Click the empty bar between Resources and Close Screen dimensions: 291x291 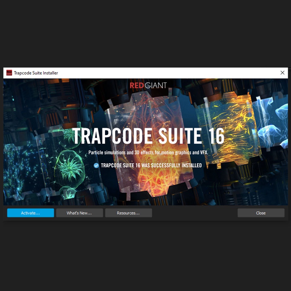click(x=195, y=213)
